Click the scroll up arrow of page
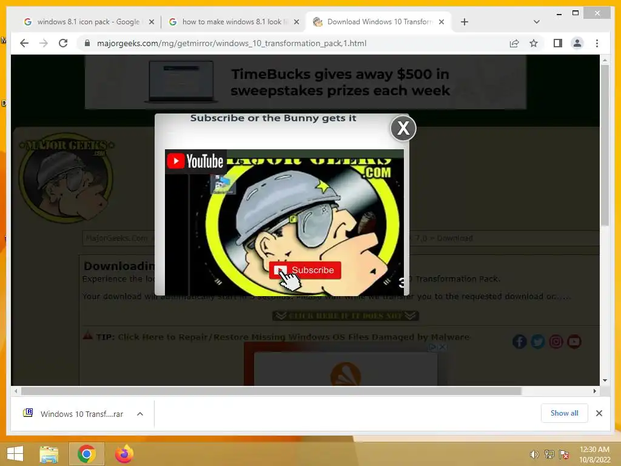621x466 pixels. [x=605, y=60]
